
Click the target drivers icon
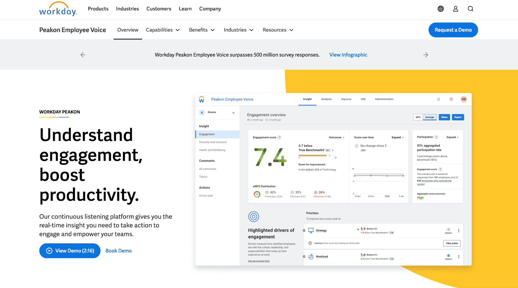(253, 217)
